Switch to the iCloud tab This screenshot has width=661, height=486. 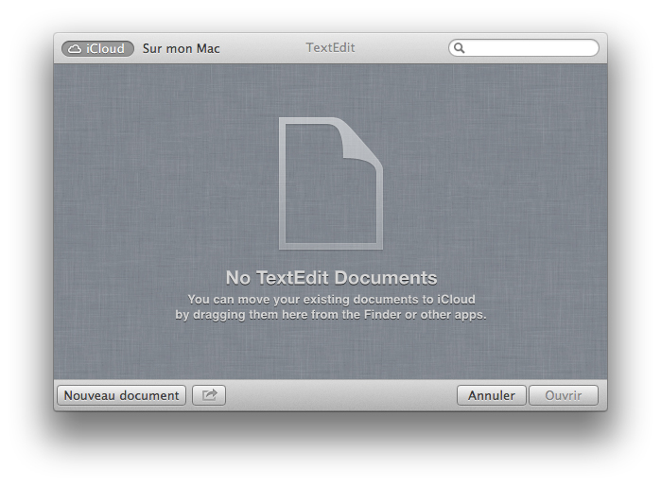(97, 48)
